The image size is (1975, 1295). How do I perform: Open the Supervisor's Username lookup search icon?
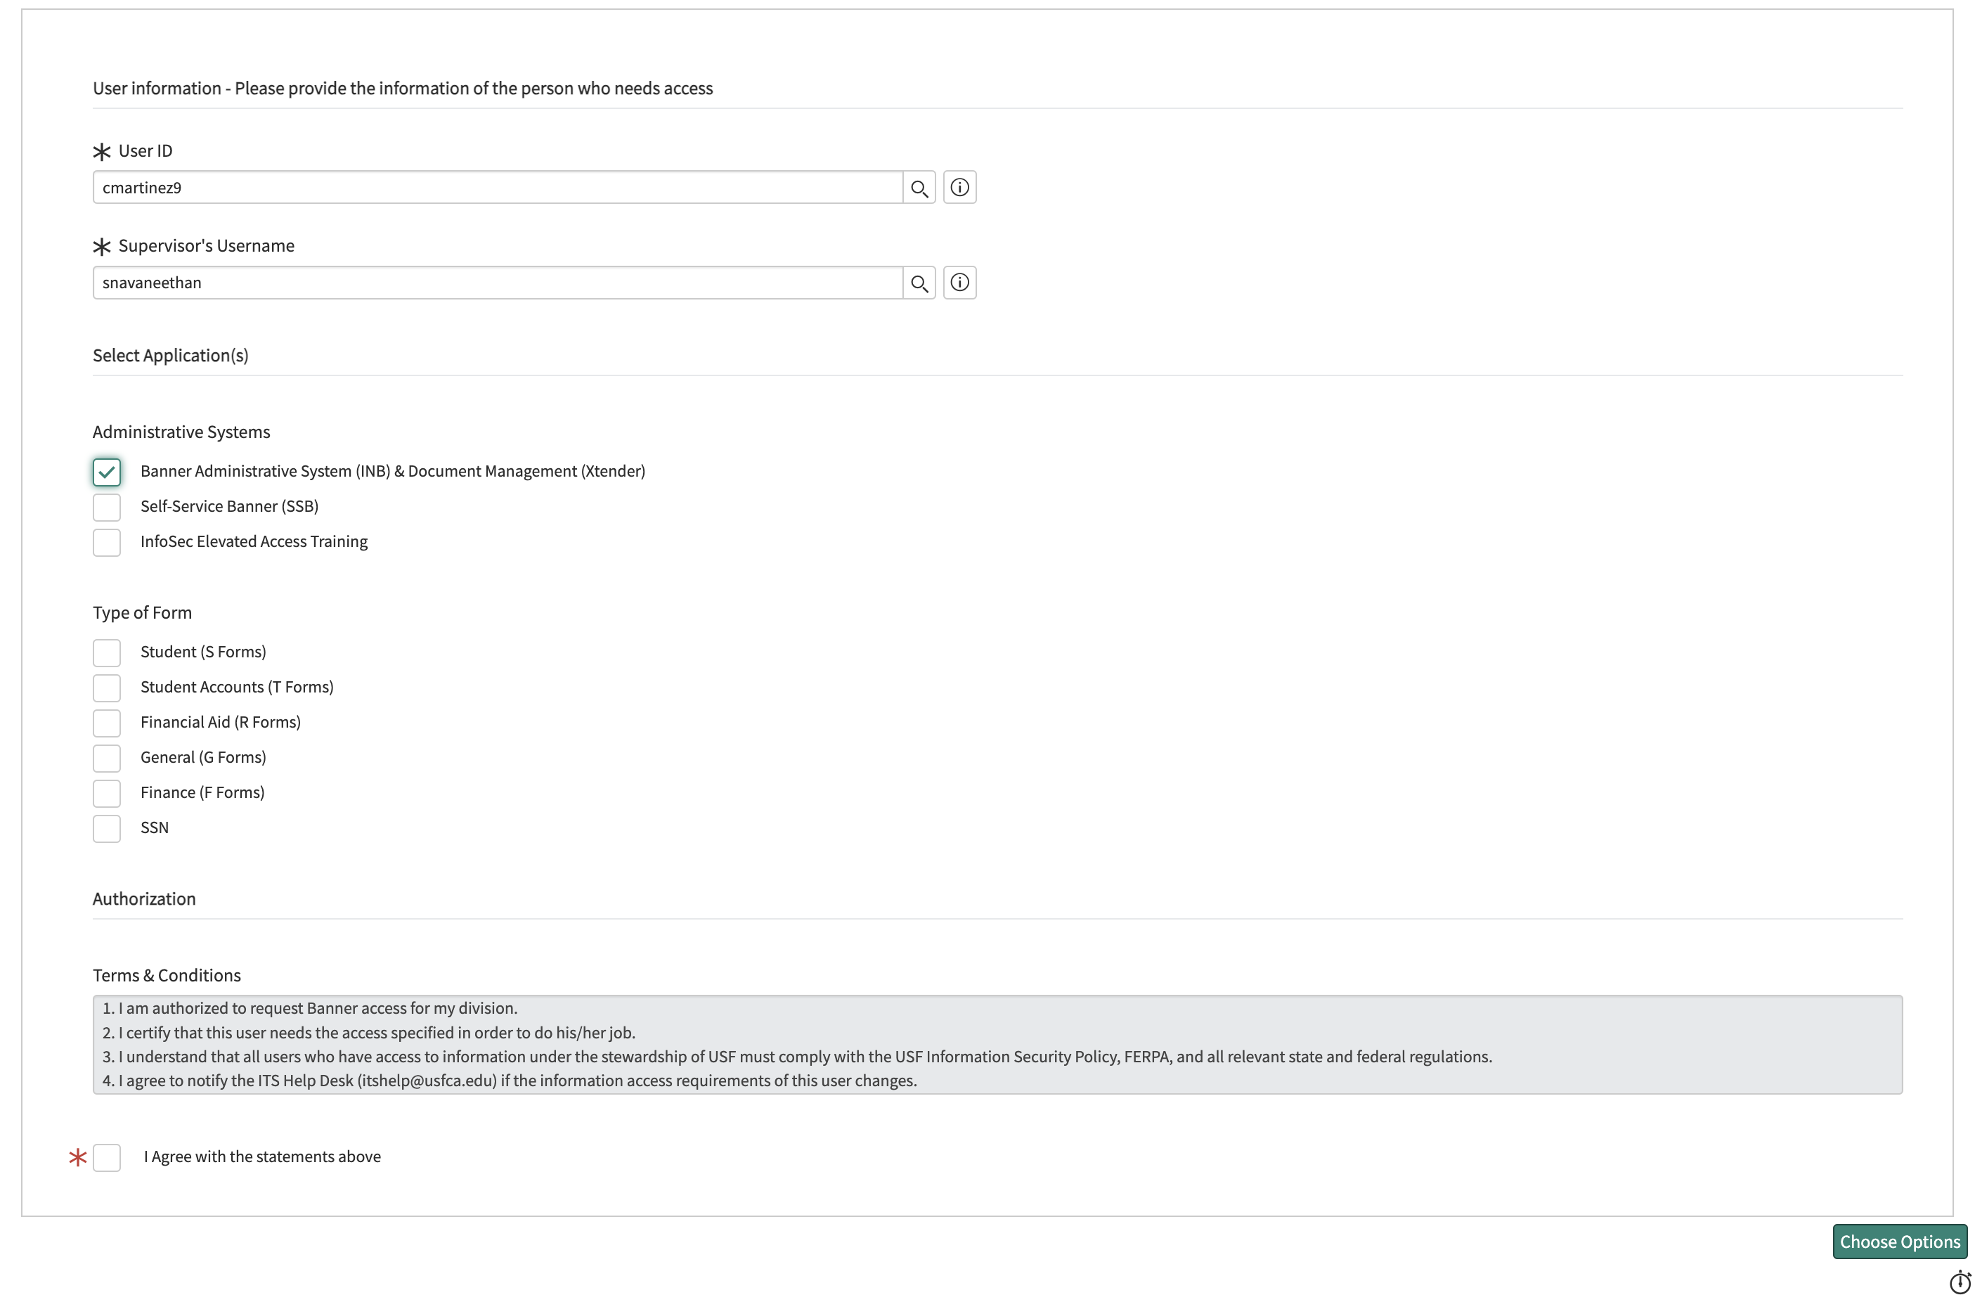pos(919,283)
